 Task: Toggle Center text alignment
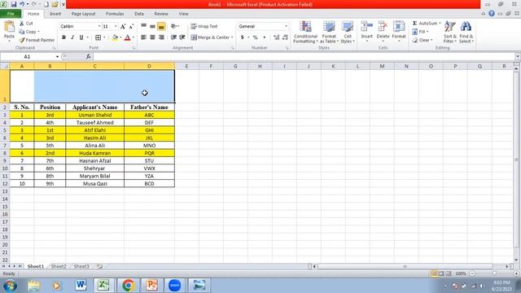point(152,37)
